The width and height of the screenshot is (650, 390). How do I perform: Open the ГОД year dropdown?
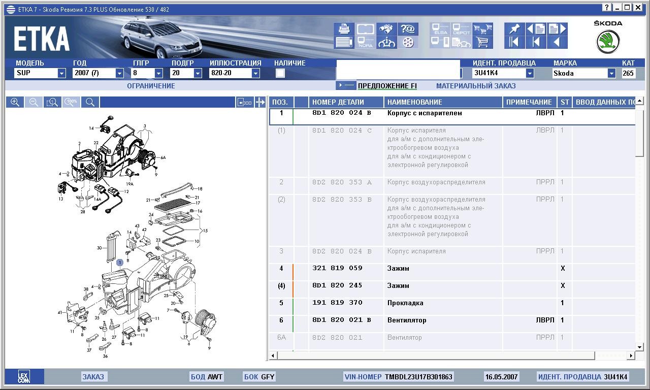click(x=119, y=73)
